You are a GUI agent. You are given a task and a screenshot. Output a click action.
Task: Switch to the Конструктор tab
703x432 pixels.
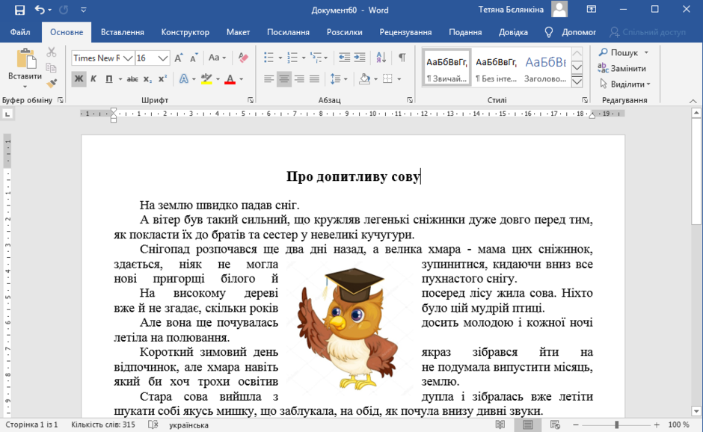(x=185, y=32)
